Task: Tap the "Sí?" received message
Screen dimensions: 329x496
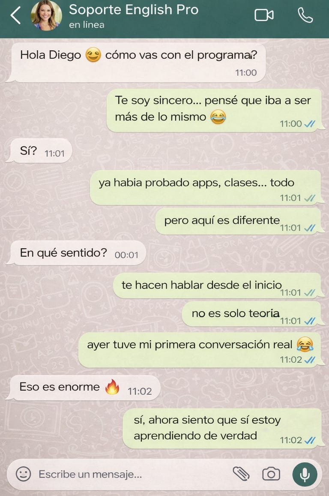Action: [40, 150]
